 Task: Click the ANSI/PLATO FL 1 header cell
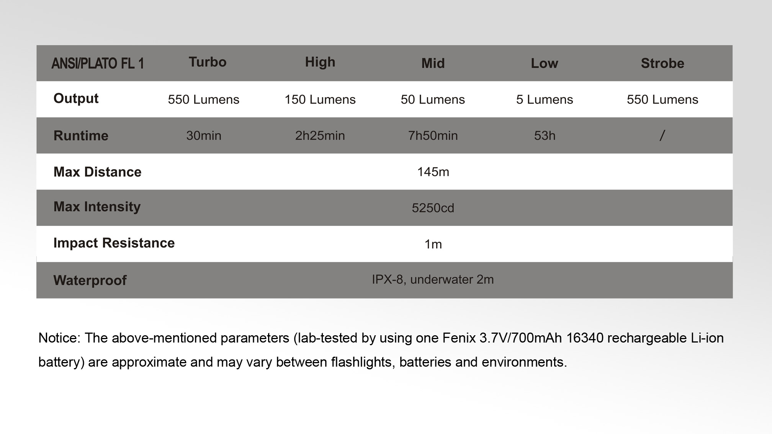click(x=98, y=63)
